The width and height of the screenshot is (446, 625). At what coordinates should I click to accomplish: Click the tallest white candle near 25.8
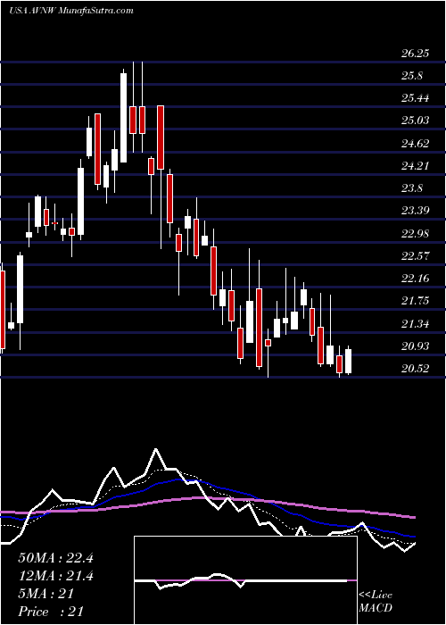(123, 115)
